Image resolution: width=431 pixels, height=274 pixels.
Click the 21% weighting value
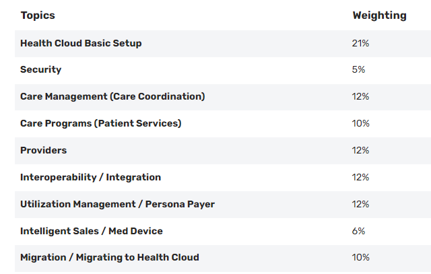(x=360, y=43)
